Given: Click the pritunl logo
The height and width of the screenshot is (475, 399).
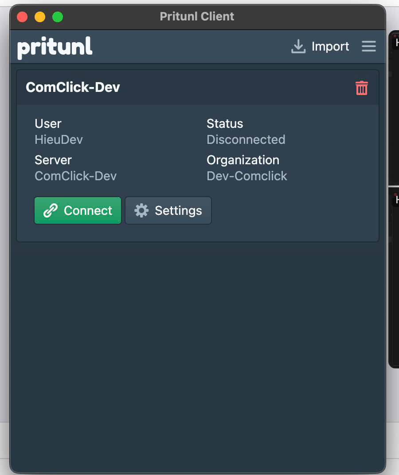Looking at the screenshot, I should 55,47.
